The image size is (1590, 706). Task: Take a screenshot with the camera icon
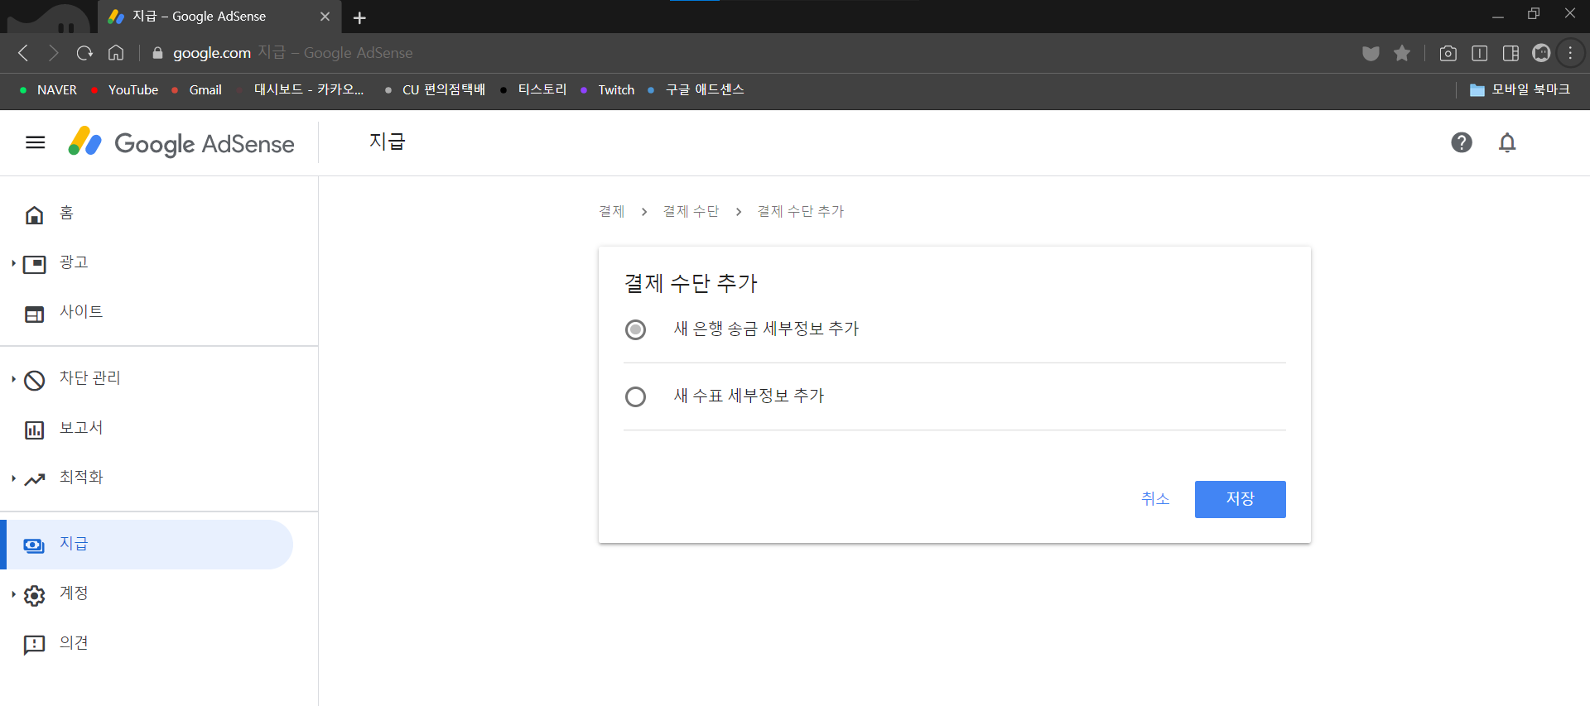1448,53
